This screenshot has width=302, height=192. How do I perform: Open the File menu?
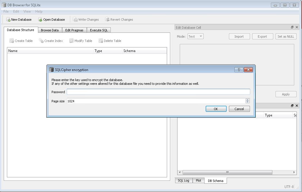point(6,11)
